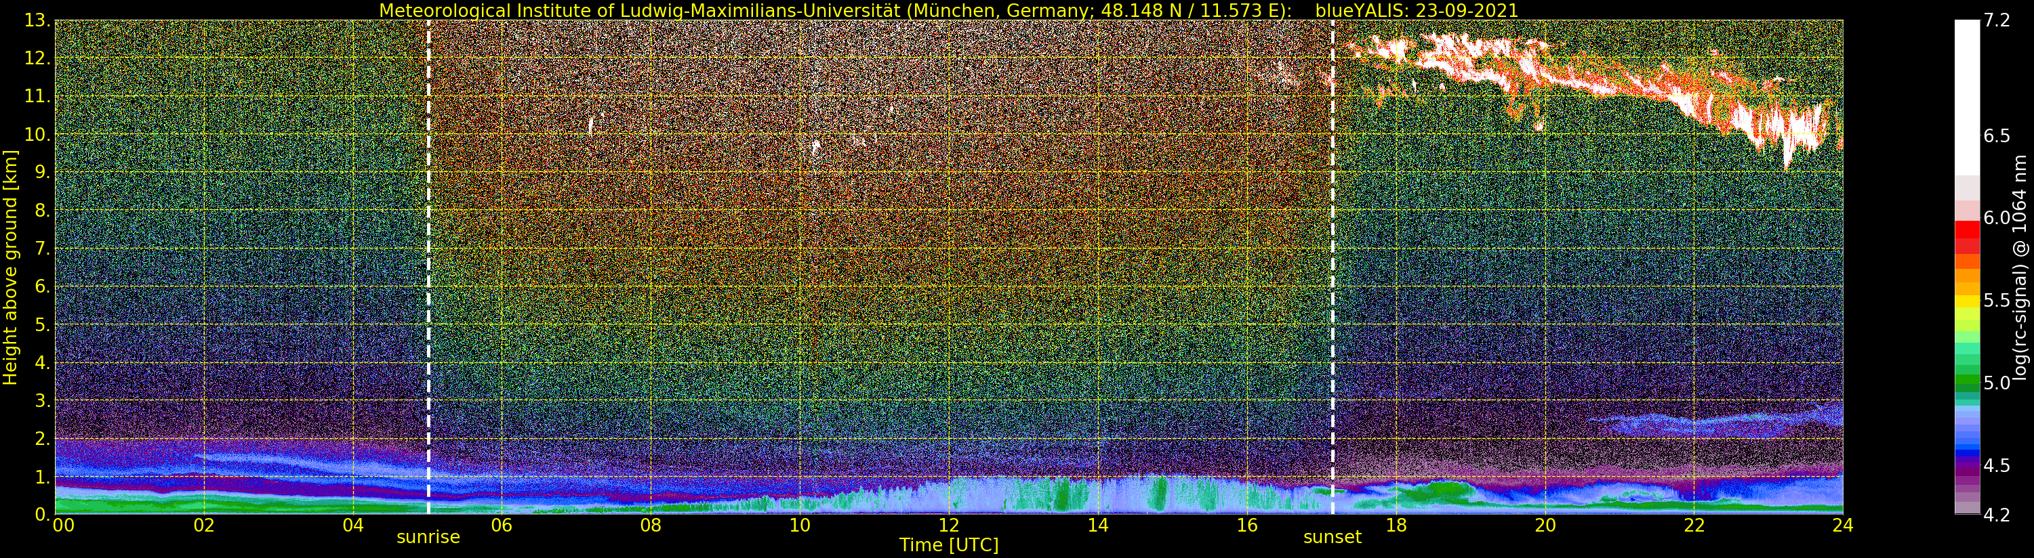Select time axis tick label 24
The width and height of the screenshot is (2034, 558).
coord(1843,525)
